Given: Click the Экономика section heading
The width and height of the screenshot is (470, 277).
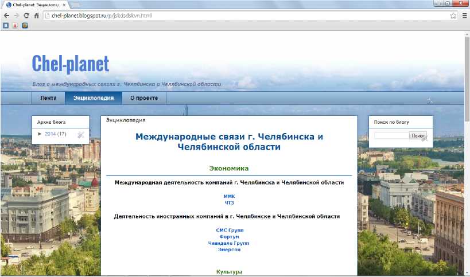Looking at the screenshot, I should [229, 168].
